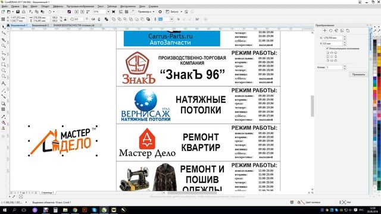The height and width of the screenshot is (214, 381).
Task: Click the black color swatch in palette
Action: pyautogui.click(x=375, y=42)
